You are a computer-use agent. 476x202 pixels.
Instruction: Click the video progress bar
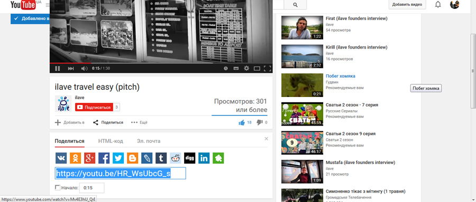pos(161,63)
